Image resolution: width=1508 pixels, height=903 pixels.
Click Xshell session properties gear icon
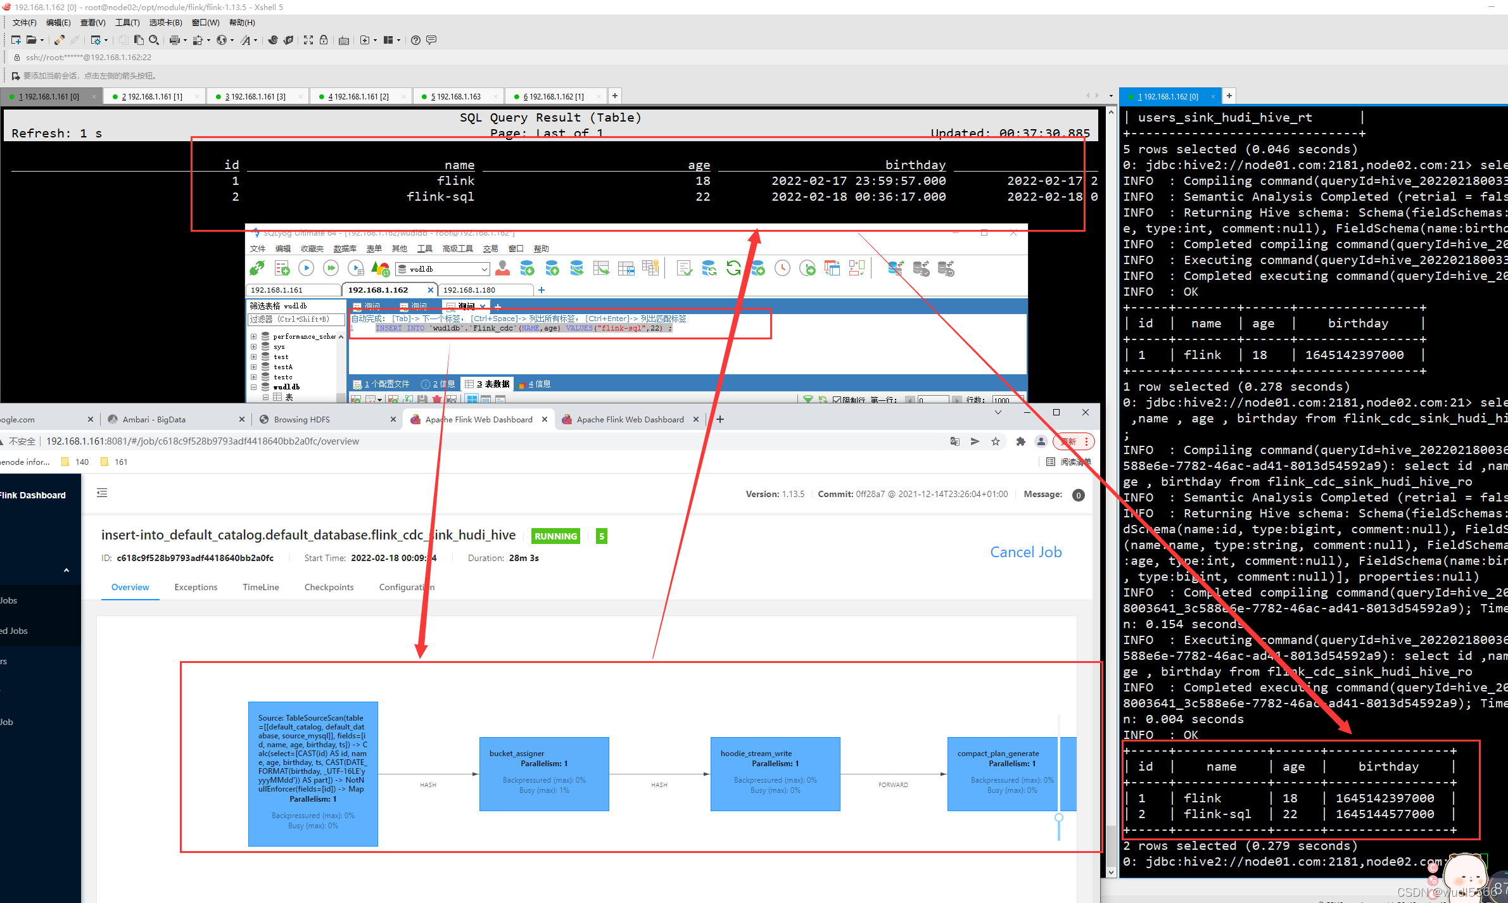tap(96, 40)
